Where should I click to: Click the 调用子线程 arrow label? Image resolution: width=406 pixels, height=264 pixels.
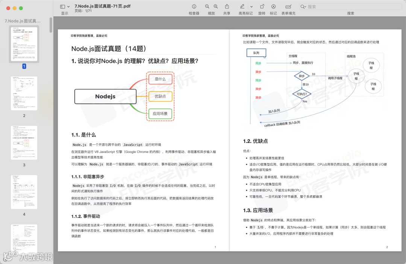(335, 78)
